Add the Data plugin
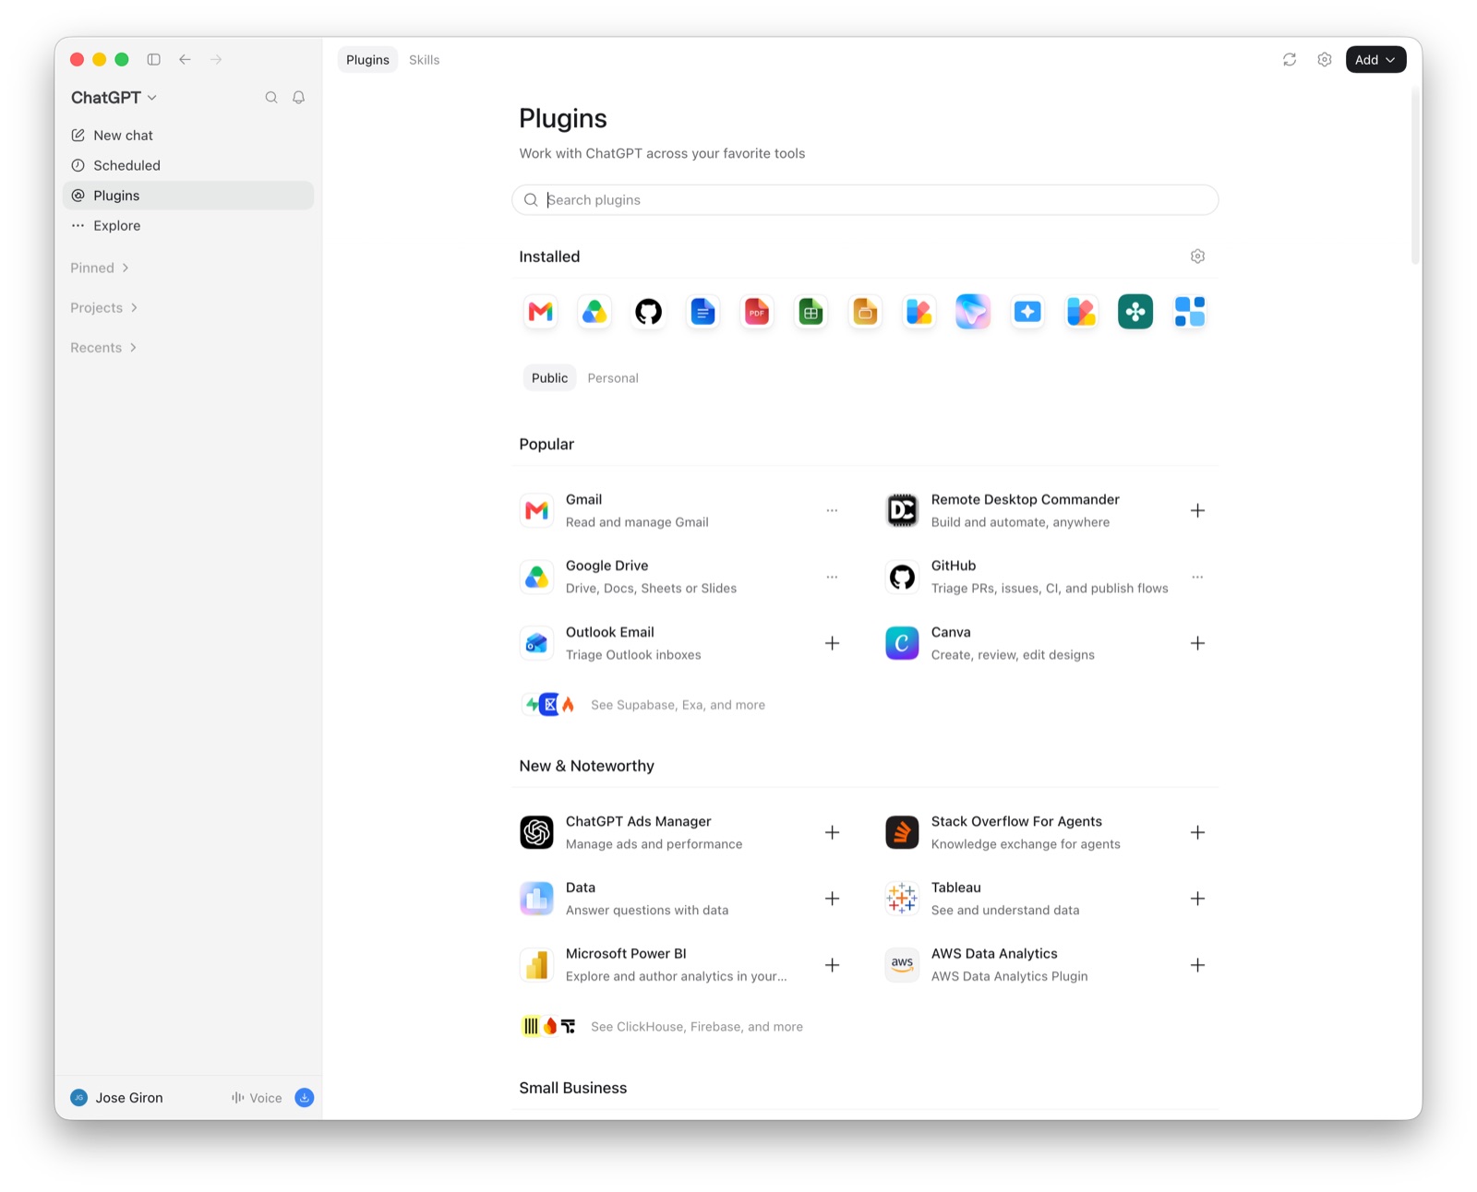The height and width of the screenshot is (1192, 1477). pos(832,899)
